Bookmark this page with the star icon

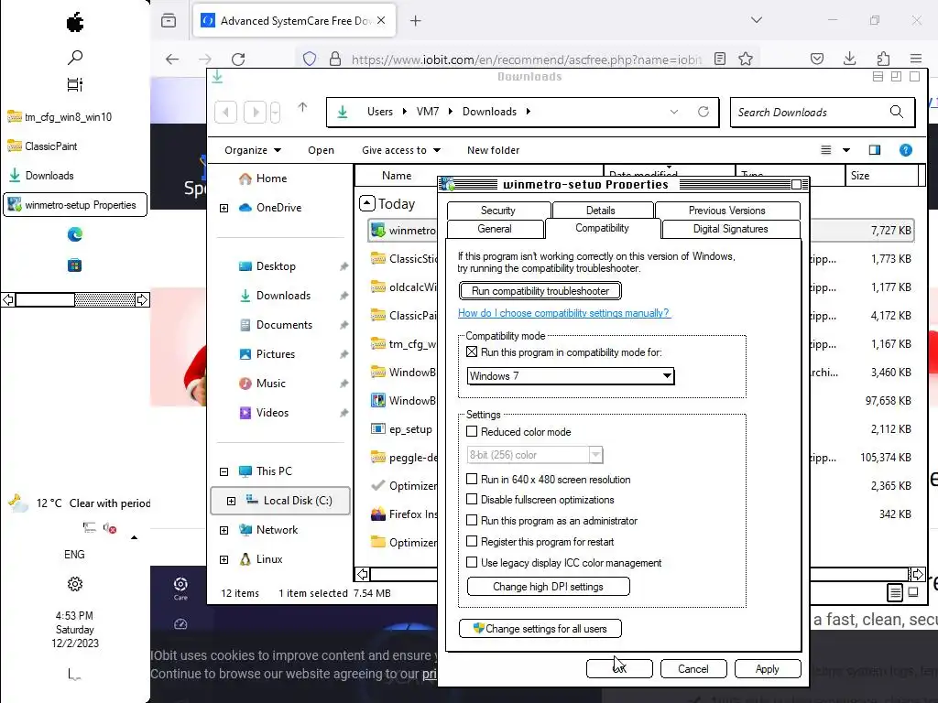coord(746,59)
